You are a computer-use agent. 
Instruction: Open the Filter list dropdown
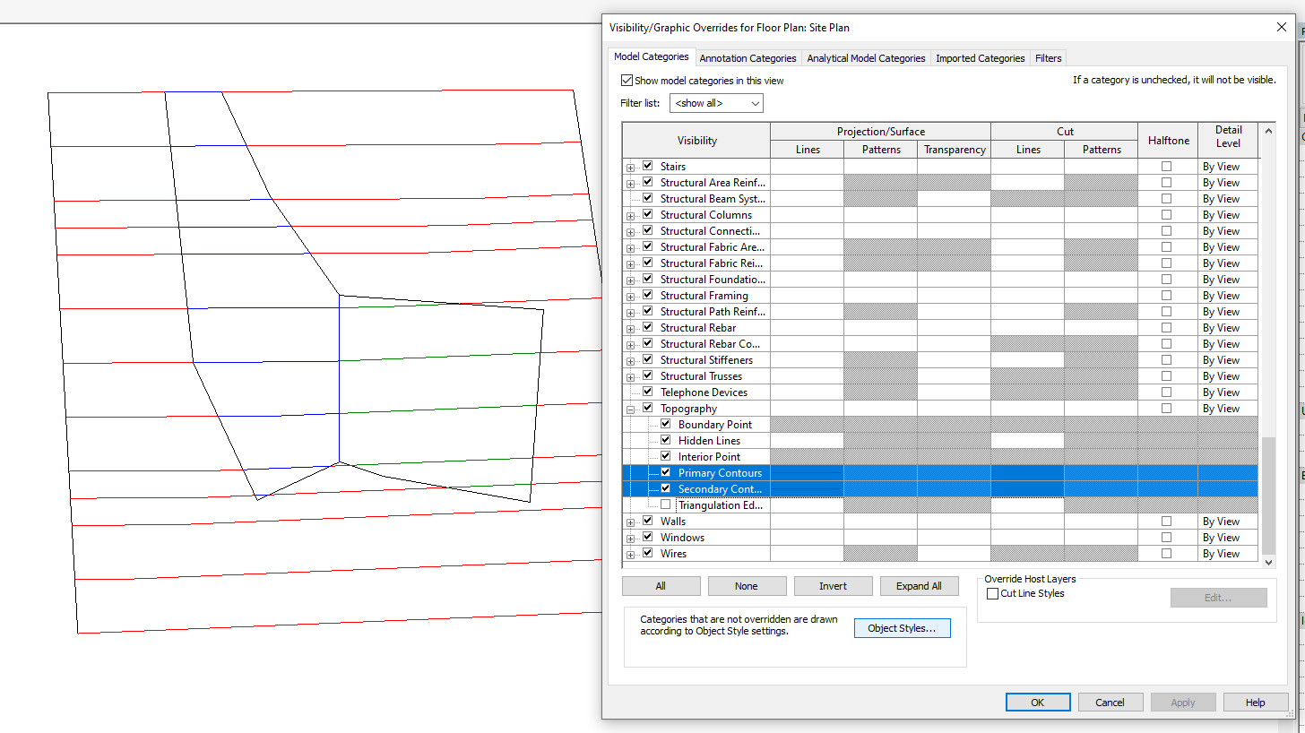[716, 103]
